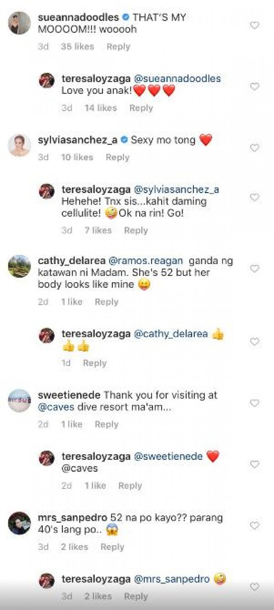Like cathy_delarea's comment about Madam

(x=255, y=269)
